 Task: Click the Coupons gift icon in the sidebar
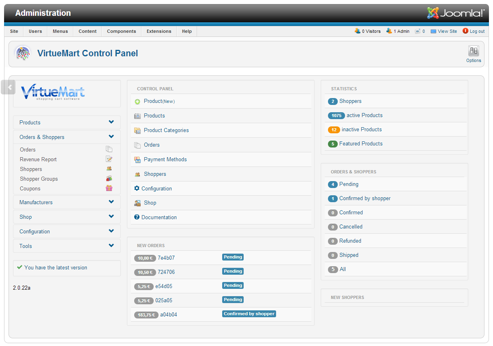point(109,188)
